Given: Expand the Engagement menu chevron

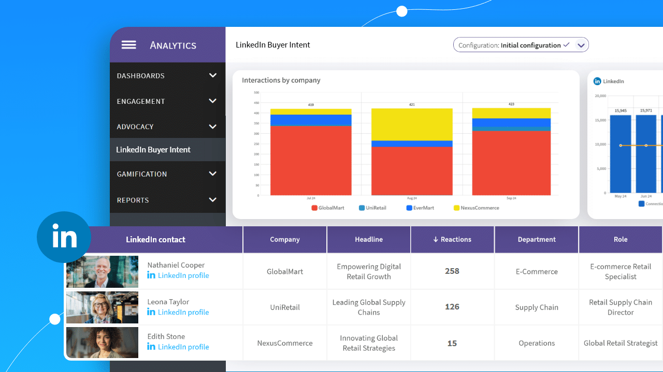Looking at the screenshot, I should click(212, 101).
